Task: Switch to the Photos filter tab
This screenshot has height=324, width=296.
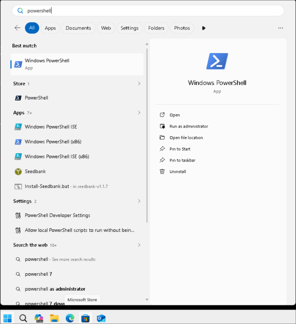Action: click(182, 28)
